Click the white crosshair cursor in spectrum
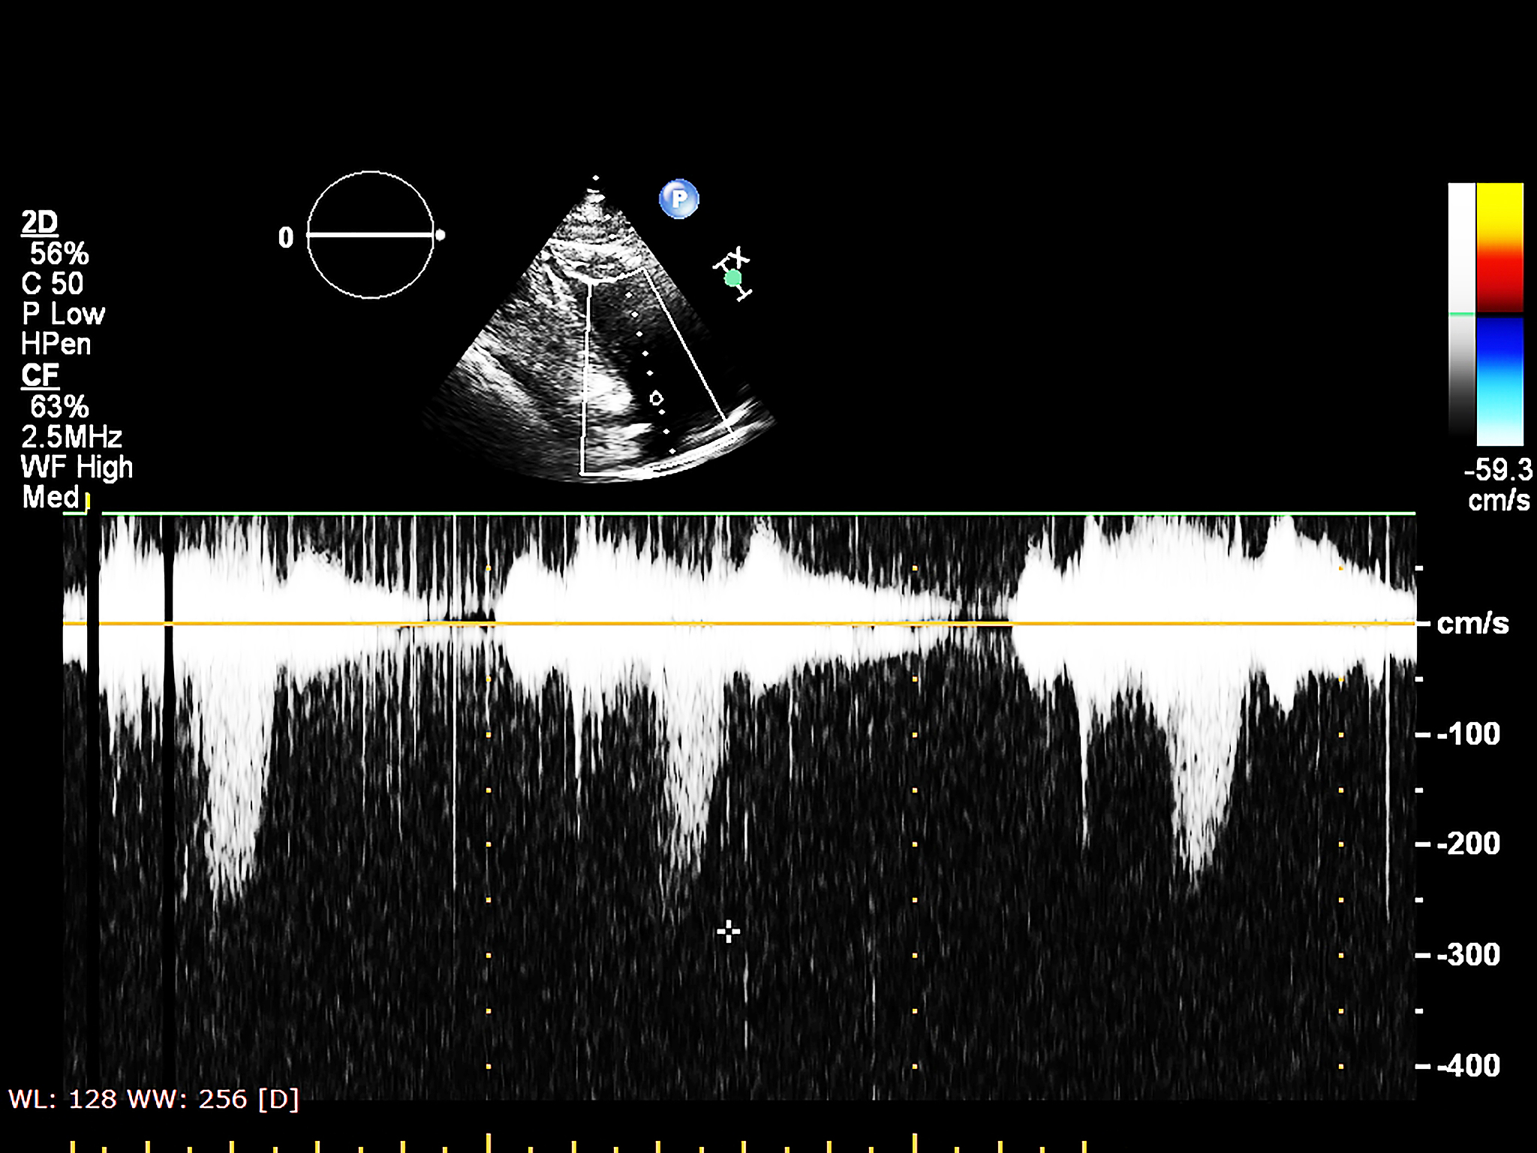 (728, 932)
